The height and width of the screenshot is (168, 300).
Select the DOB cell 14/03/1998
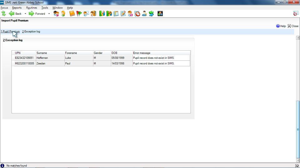click(x=122, y=63)
